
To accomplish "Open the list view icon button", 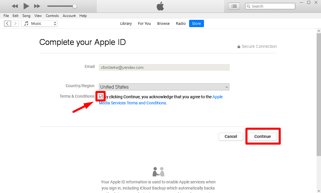I will pyautogui.click(x=234, y=6).
